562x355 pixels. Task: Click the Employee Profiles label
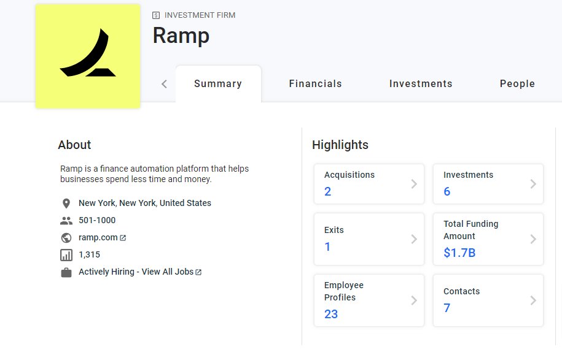(344, 291)
